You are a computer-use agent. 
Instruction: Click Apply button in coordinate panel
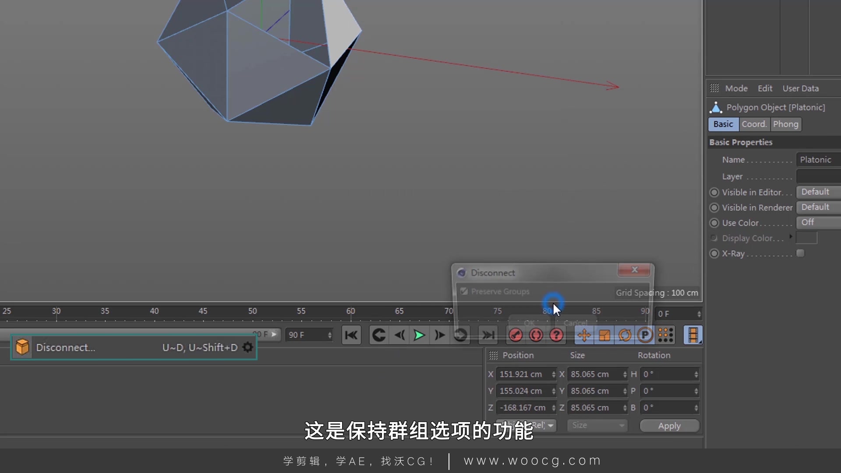[669, 426]
